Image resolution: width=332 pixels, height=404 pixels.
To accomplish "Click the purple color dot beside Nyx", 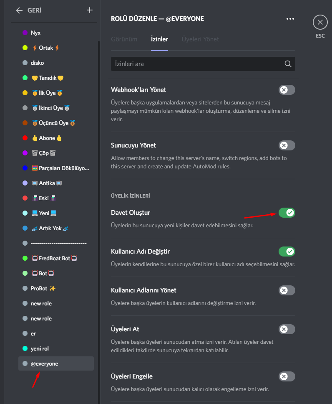I will pos(25,33).
